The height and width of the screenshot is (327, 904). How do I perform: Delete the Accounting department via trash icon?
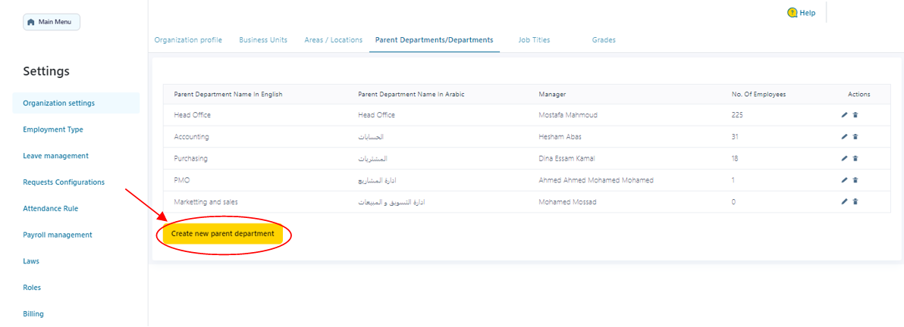tap(855, 137)
